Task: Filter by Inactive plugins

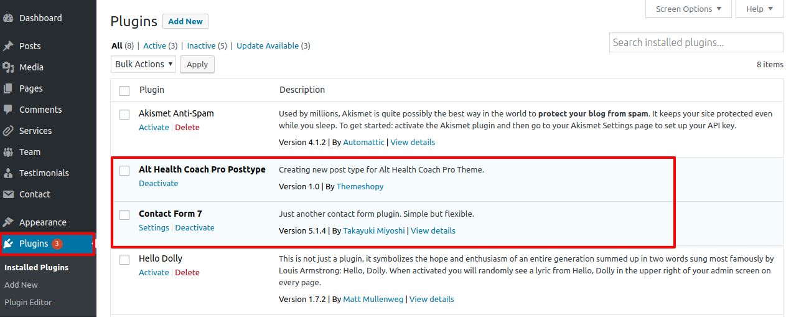Action: pyautogui.click(x=202, y=45)
